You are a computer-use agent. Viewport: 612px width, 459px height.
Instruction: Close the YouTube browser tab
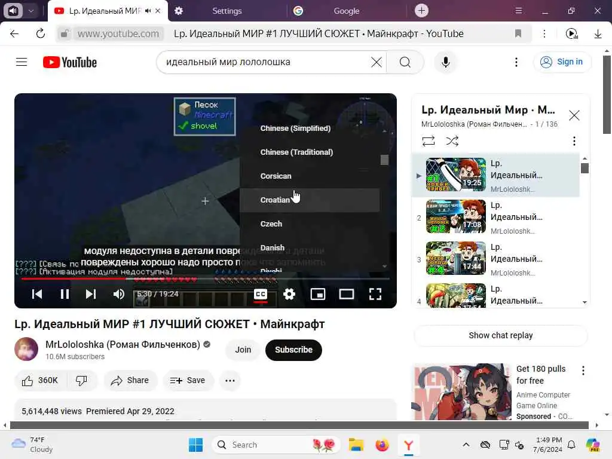click(158, 11)
